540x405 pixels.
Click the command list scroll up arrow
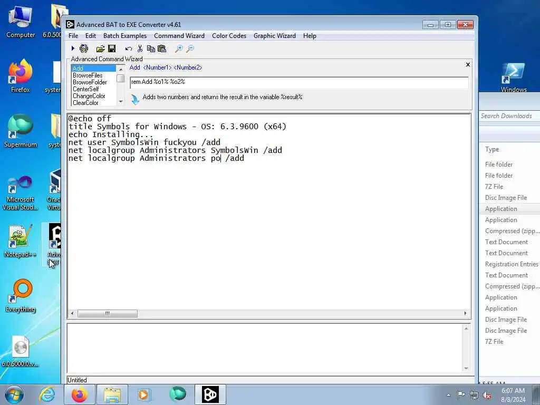coord(121,69)
